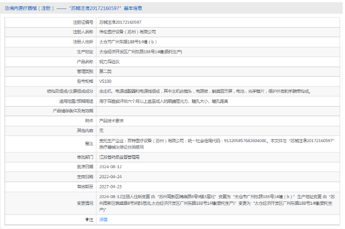Select the remark text starting 受托生产企业
This screenshot has height=229, width=345.
click(217, 144)
